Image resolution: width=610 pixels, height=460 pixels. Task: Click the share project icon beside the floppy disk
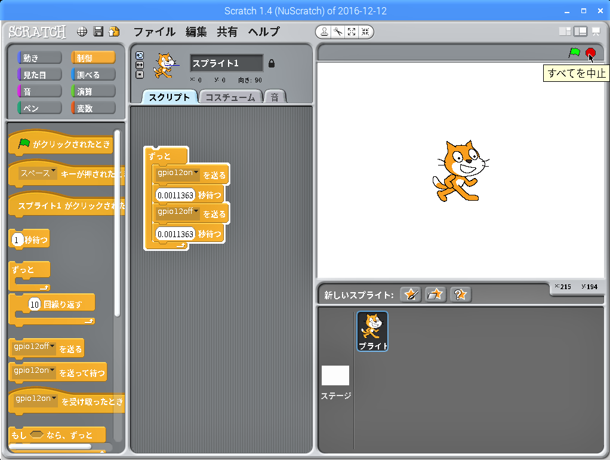tap(115, 32)
